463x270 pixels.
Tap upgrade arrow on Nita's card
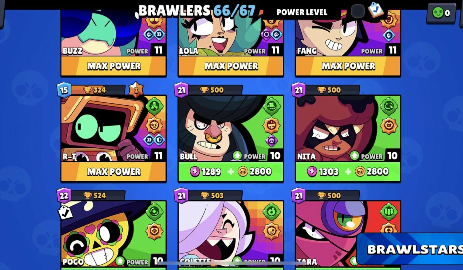(355, 156)
